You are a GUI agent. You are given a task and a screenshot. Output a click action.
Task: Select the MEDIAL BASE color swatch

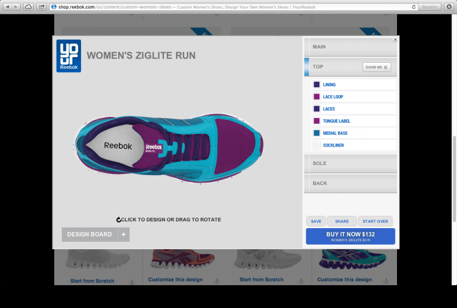(316, 133)
